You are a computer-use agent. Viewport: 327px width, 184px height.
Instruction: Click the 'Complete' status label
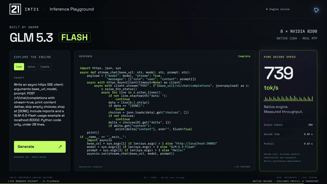(244, 56)
